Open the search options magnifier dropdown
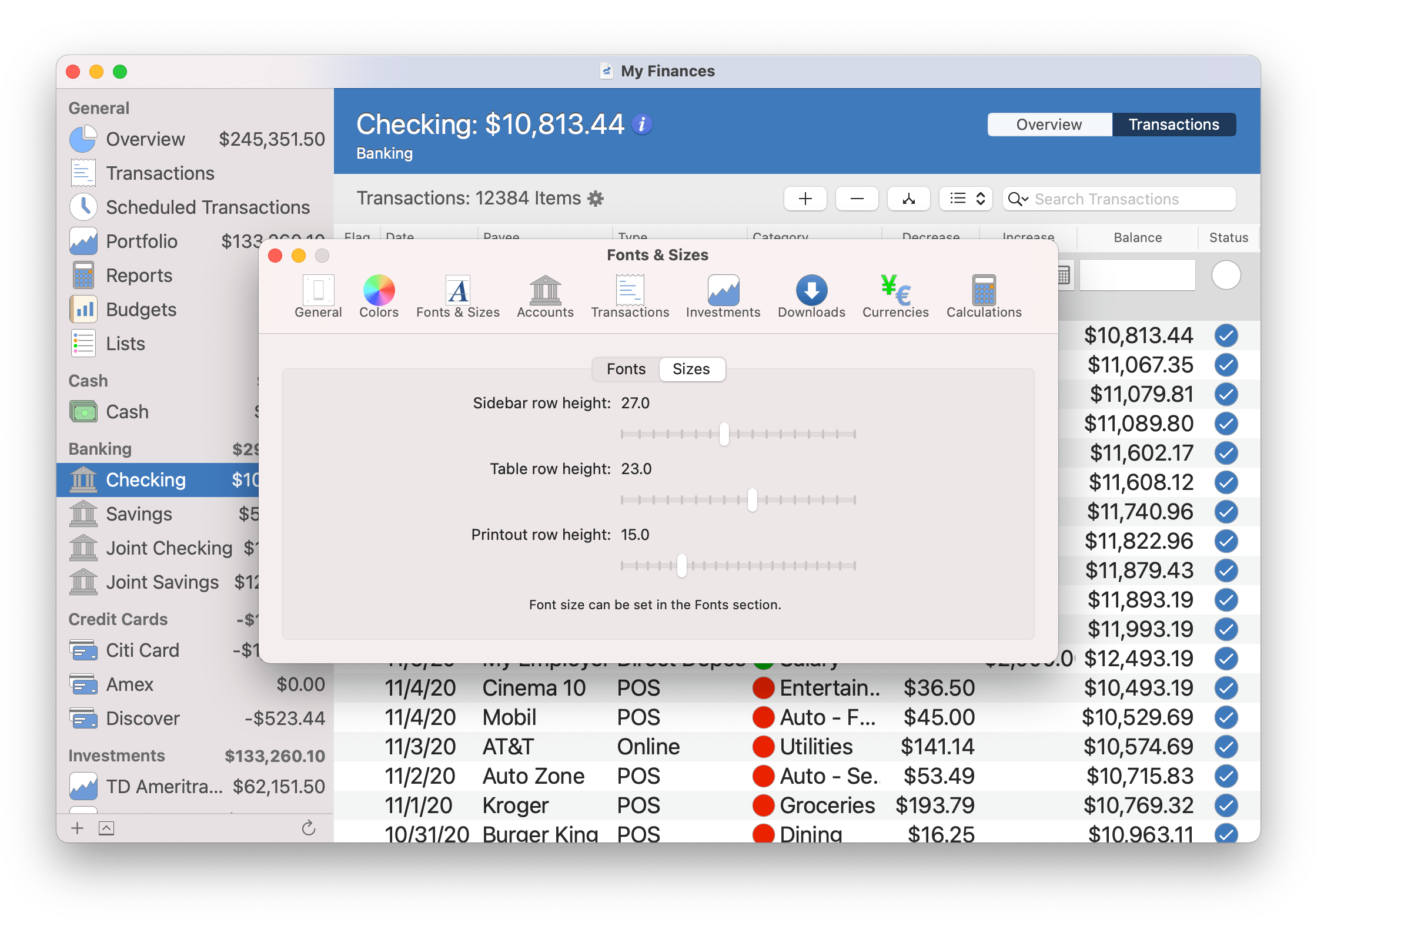Viewport: 1411px width, 940px height. pos(1018,199)
